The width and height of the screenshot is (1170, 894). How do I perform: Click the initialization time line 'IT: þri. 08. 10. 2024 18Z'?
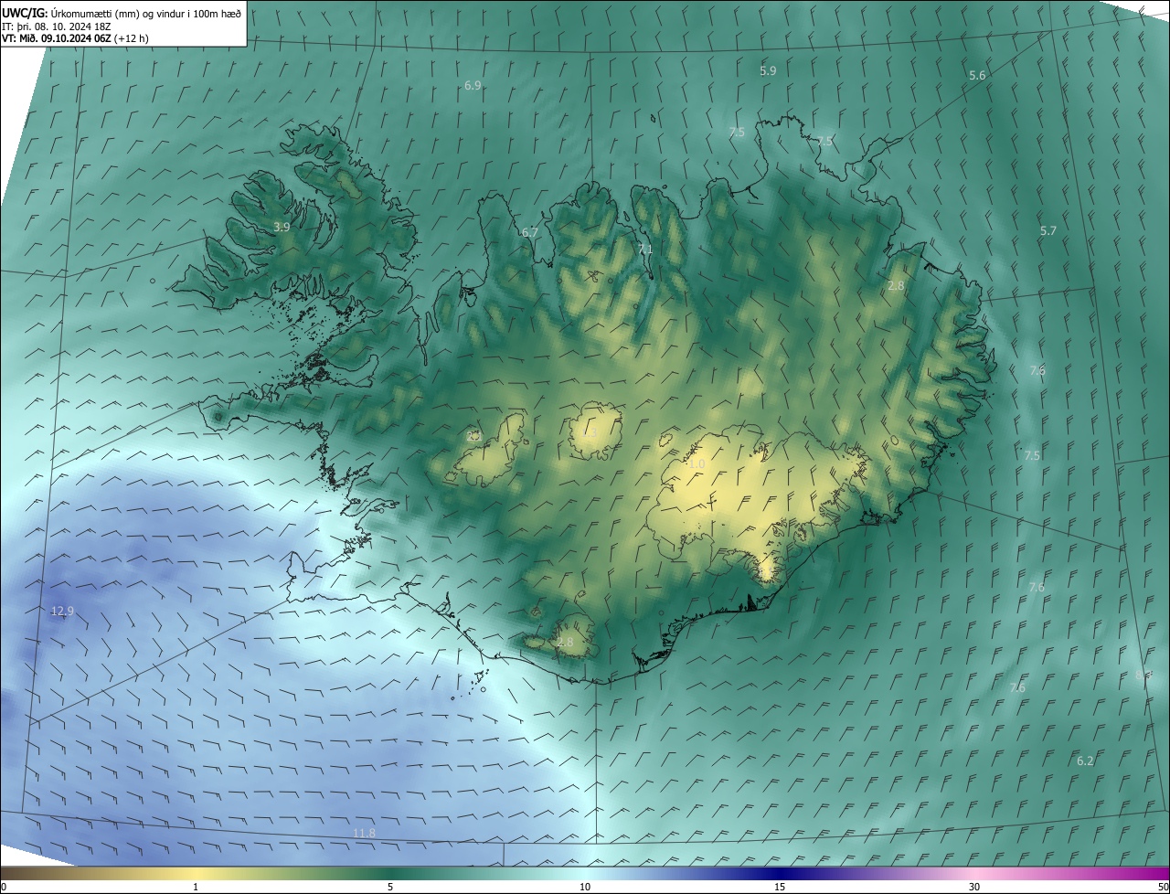(x=58, y=27)
